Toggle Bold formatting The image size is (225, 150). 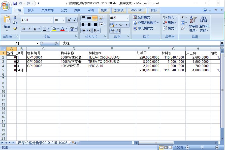(23, 29)
